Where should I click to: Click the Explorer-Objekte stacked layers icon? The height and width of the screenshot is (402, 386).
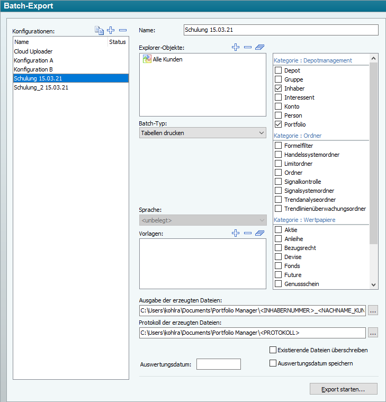(259, 48)
